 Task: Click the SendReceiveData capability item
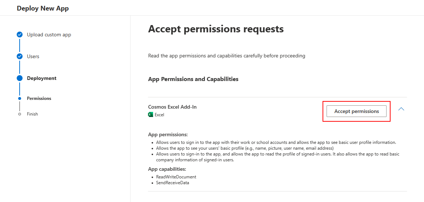(172, 183)
